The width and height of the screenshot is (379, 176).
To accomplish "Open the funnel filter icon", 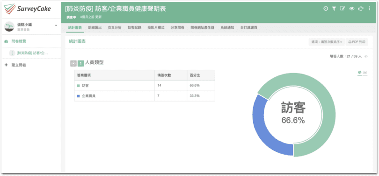I will click(334, 9).
